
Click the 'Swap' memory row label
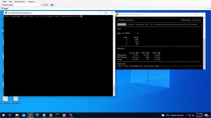point(119,59)
